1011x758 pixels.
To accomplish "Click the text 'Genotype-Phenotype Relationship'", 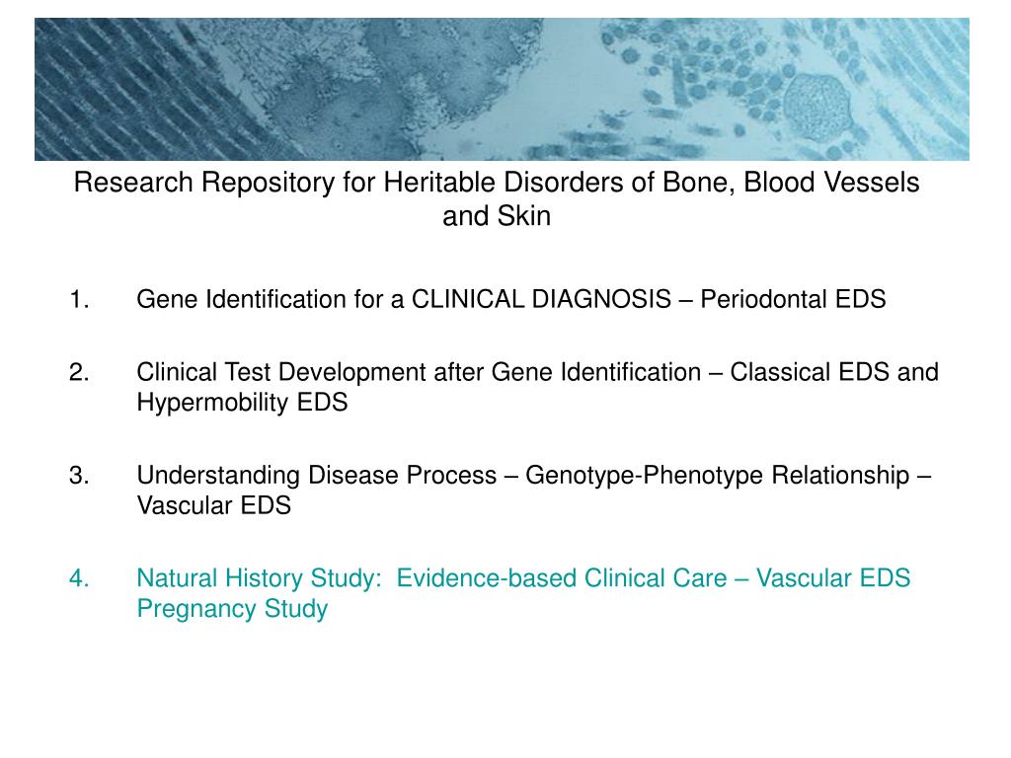I will coord(717,475).
